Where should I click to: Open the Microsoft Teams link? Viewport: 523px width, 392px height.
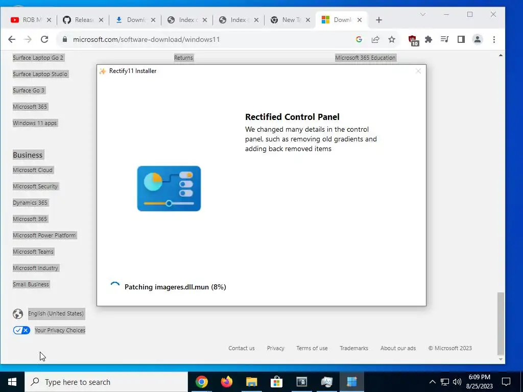point(33,252)
